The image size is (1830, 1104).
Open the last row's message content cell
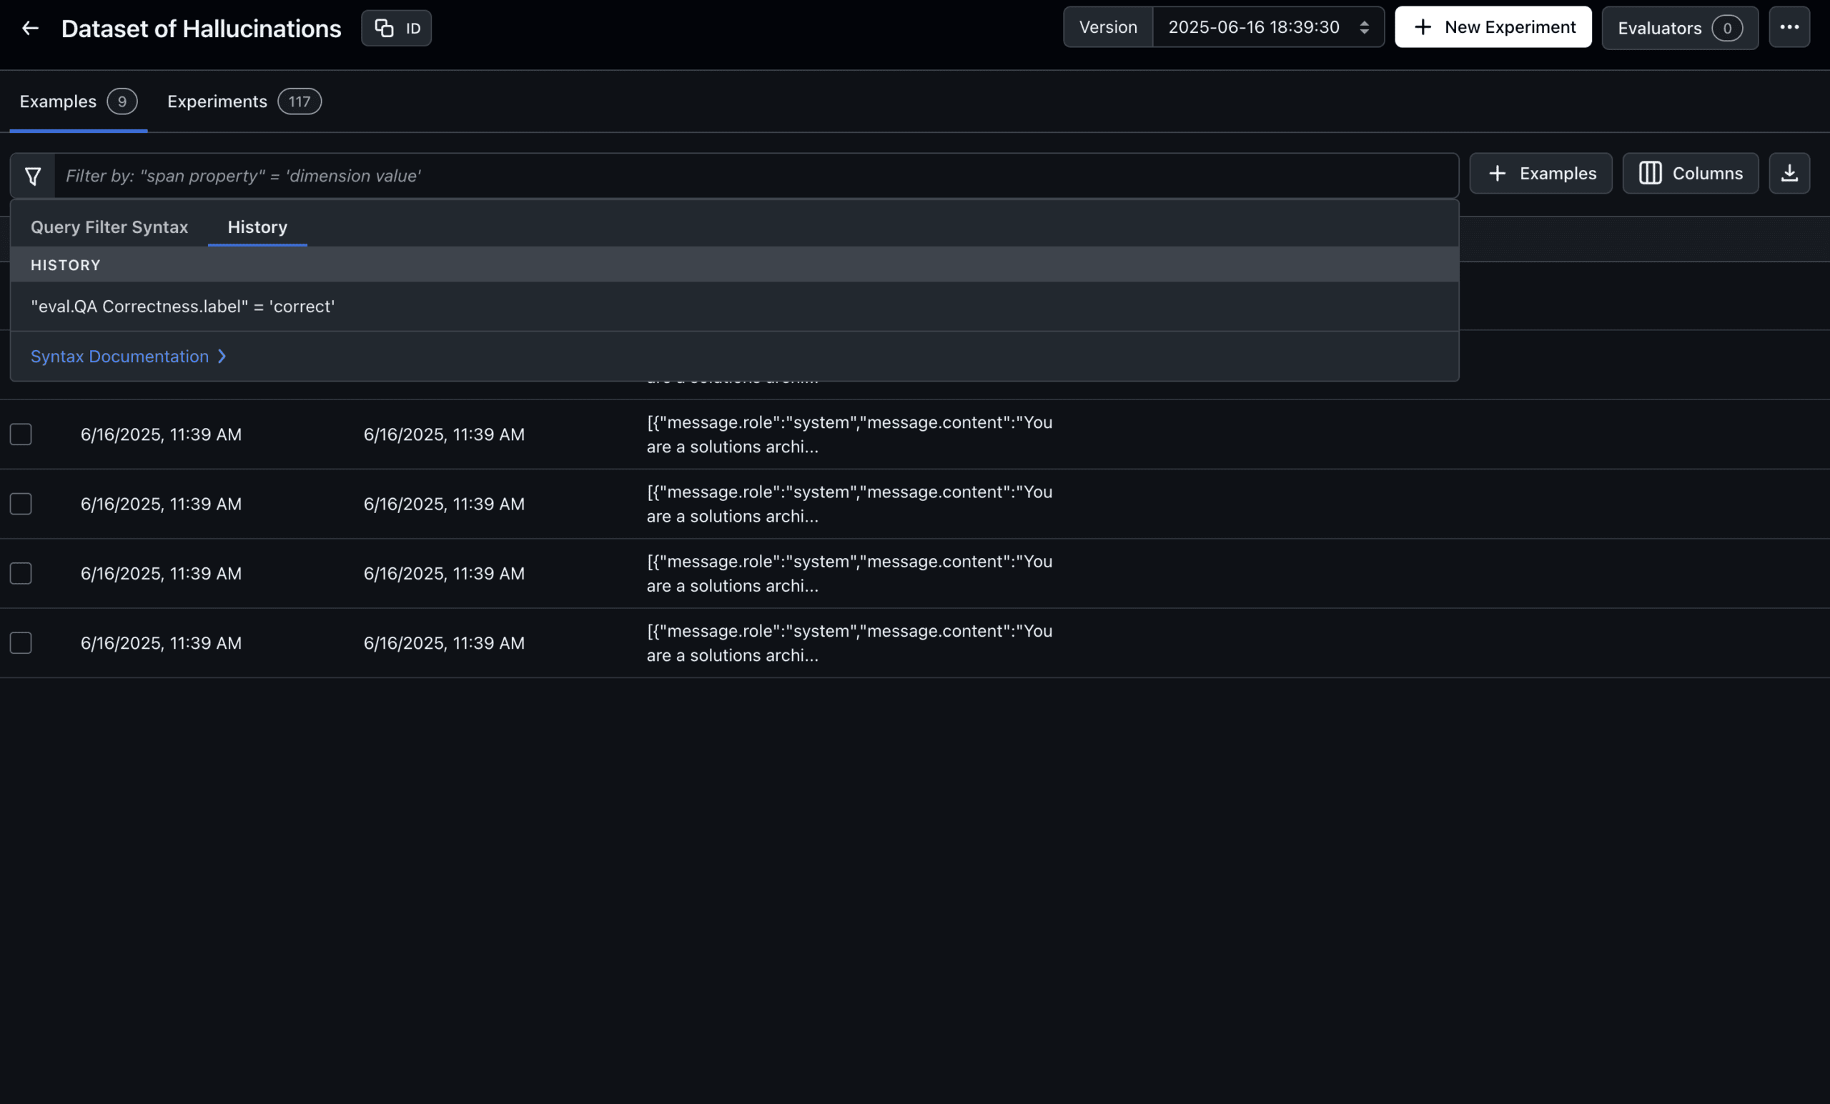pos(850,643)
